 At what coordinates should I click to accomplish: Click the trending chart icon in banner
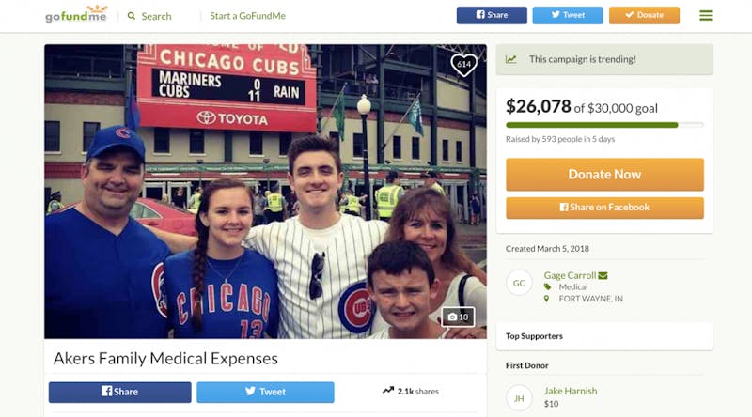point(511,59)
